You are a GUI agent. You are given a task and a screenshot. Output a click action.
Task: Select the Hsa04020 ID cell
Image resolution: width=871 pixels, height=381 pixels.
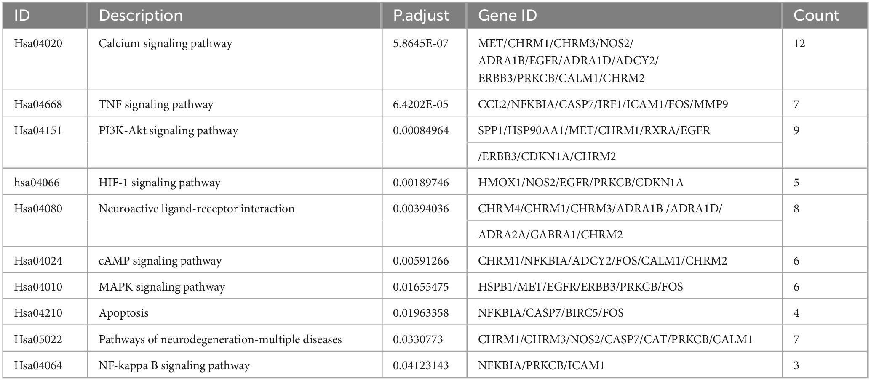point(38,44)
